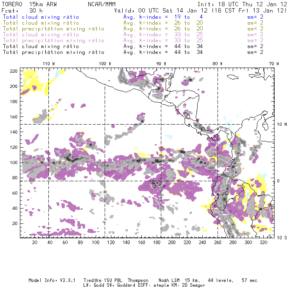This screenshot has height=289, width=289.
Task: Click the black 'Total precipitation mixing ratio' legend label
Action: click(x=54, y=52)
